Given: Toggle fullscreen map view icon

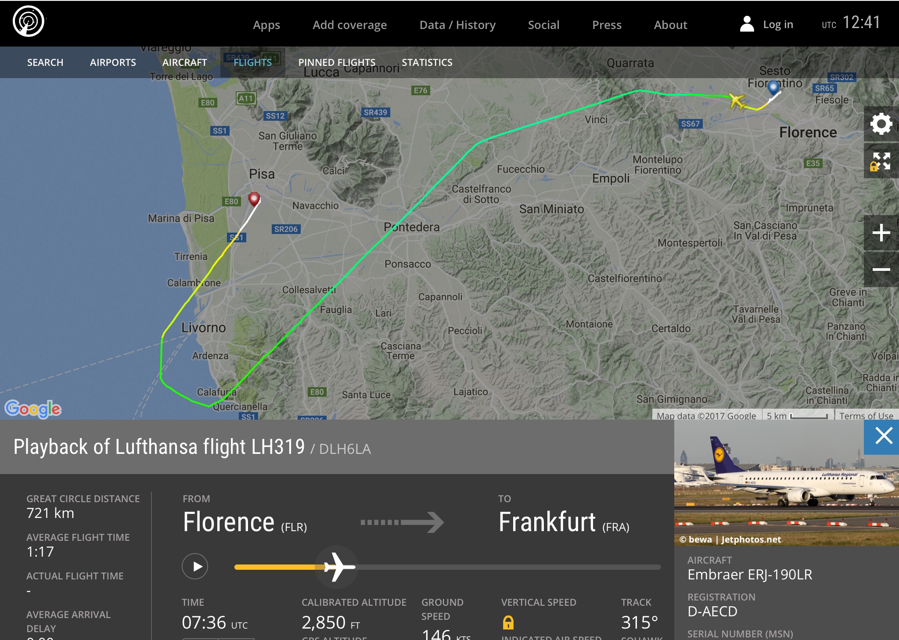Looking at the screenshot, I should [x=881, y=161].
